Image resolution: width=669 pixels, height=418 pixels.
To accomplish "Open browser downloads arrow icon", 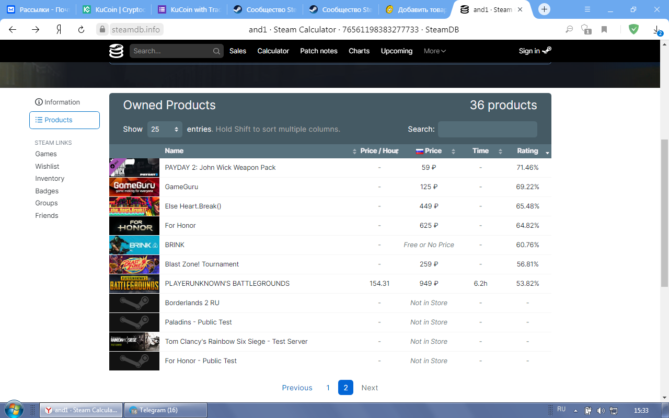I will tap(657, 30).
